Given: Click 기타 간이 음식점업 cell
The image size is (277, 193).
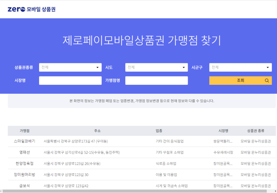Looking at the screenshot, I should [170, 141].
